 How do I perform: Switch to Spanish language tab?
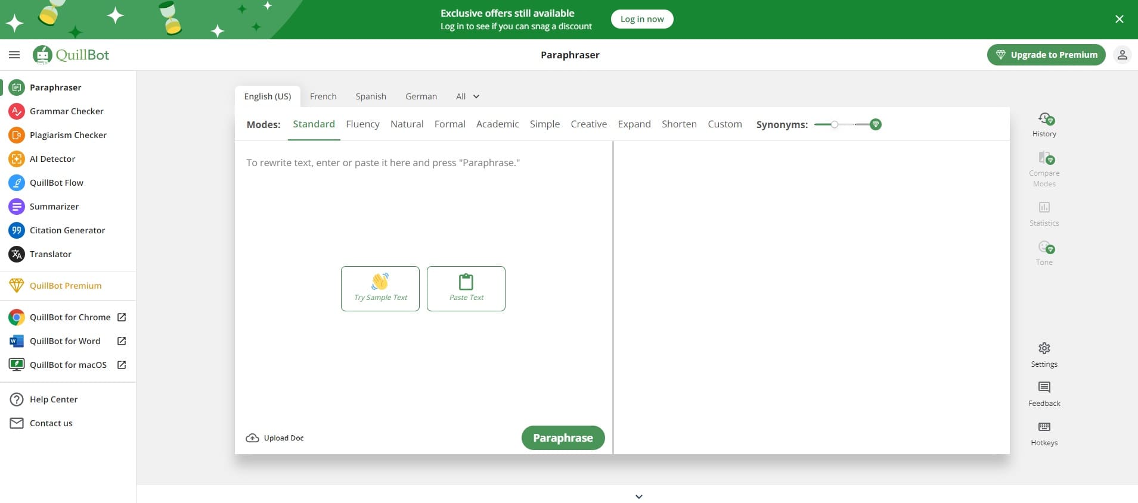[x=371, y=96]
